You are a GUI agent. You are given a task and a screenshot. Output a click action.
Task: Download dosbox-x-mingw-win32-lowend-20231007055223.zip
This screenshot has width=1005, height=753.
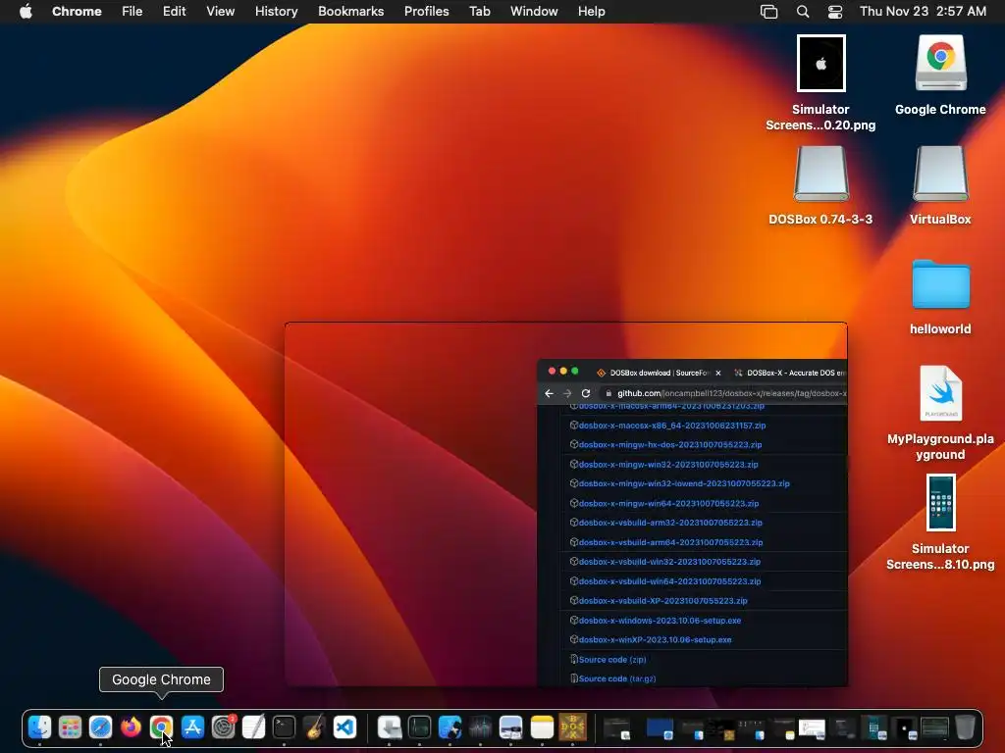pyautogui.click(x=684, y=483)
